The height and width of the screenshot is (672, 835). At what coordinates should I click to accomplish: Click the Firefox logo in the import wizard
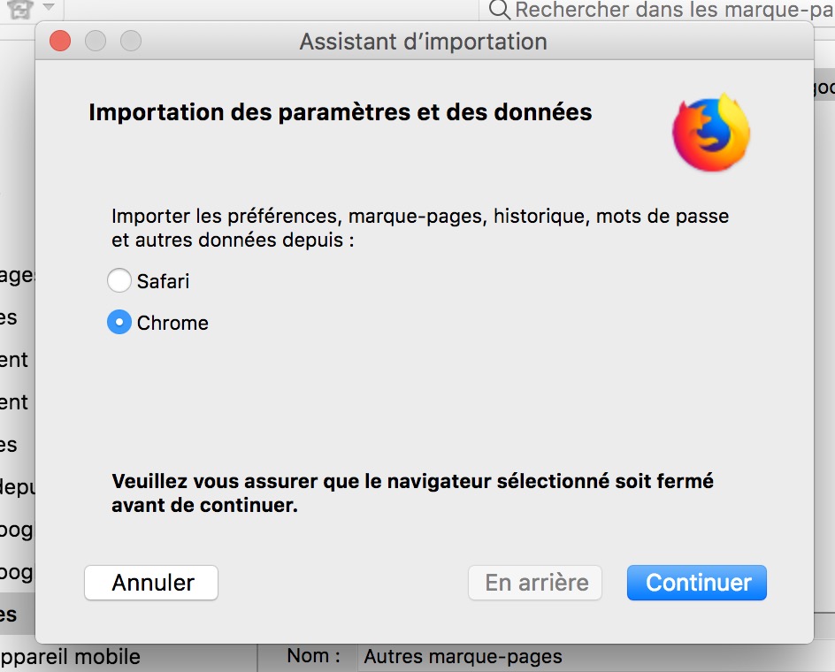pyautogui.click(x=710, y=133)
